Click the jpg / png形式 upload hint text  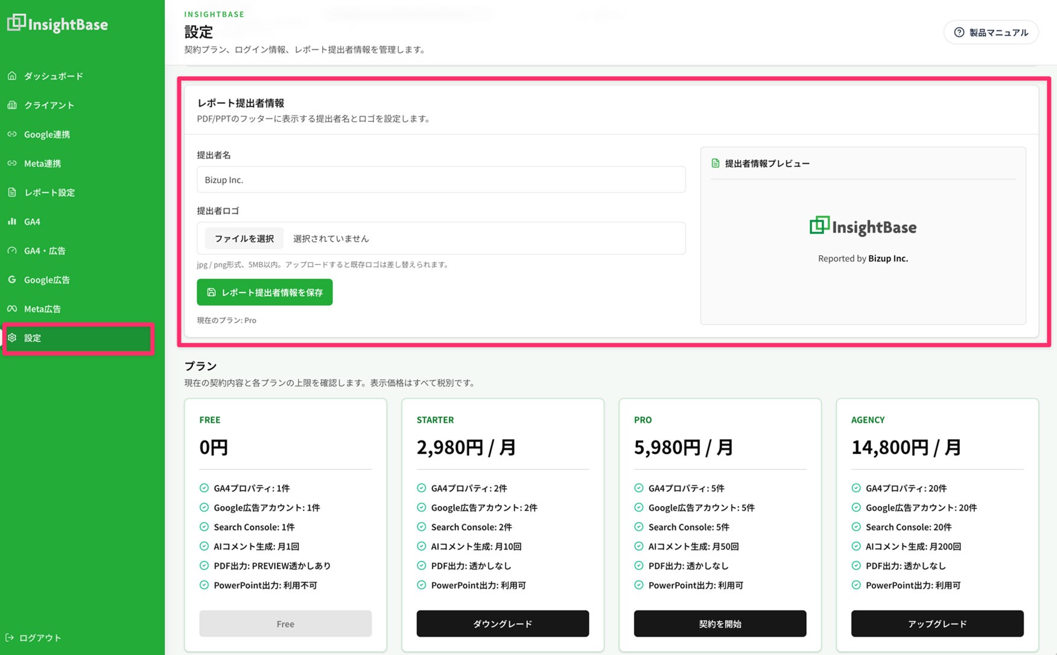(323, 264)
